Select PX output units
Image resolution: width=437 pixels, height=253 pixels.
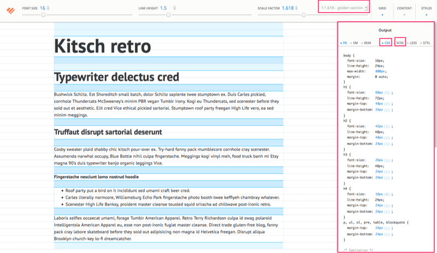click(344, 43)
